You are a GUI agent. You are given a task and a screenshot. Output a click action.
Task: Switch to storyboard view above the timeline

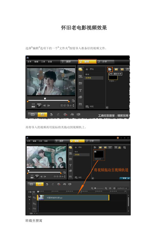coord(31,184)
